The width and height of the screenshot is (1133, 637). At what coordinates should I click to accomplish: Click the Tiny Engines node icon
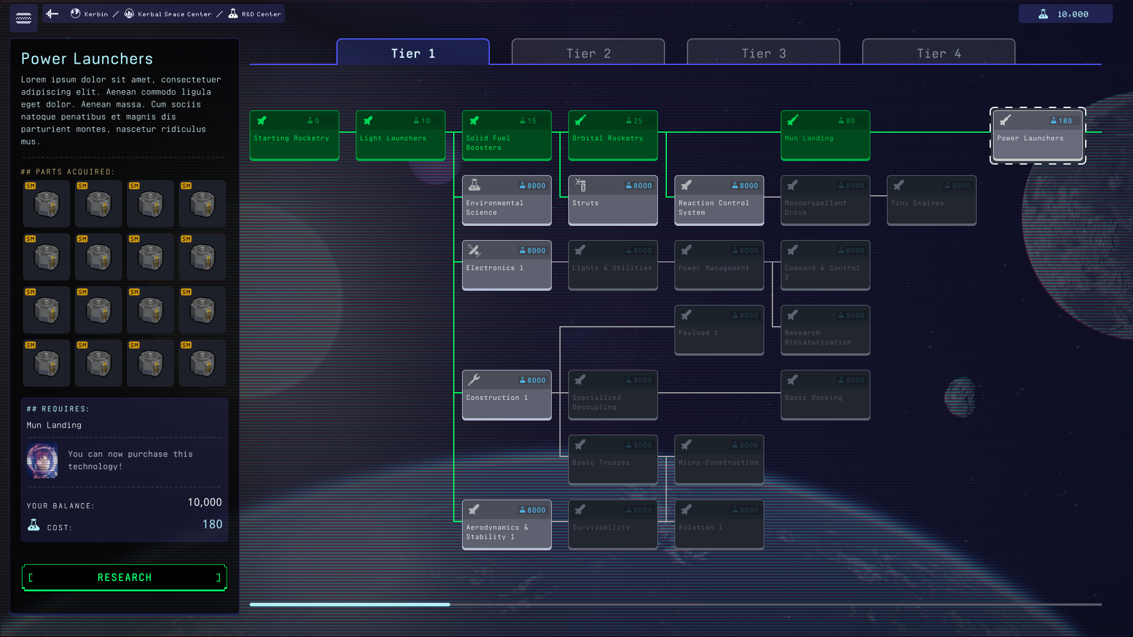coord(899,185)
